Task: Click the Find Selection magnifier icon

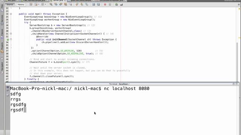Action: coord(51,4)
